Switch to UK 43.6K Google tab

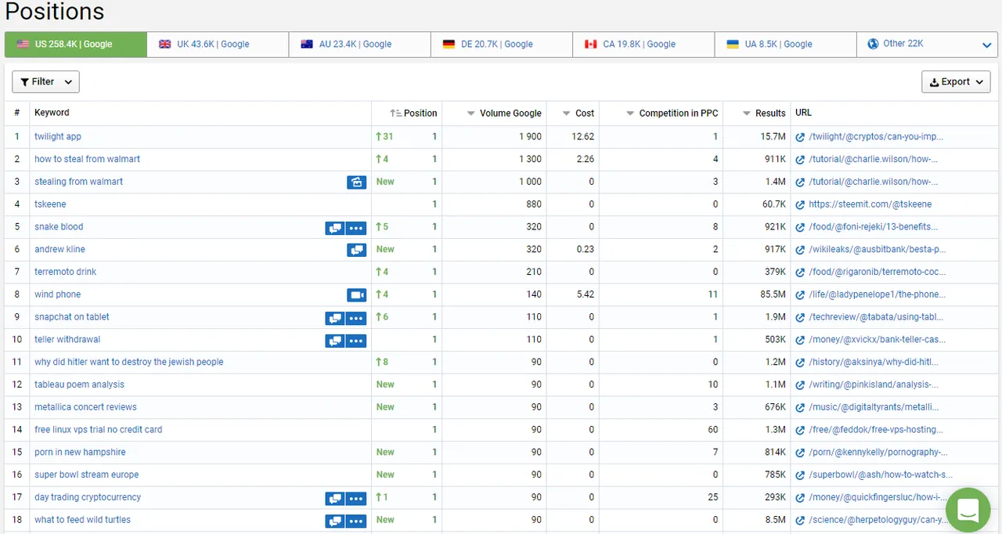click(x=218, y=45)
